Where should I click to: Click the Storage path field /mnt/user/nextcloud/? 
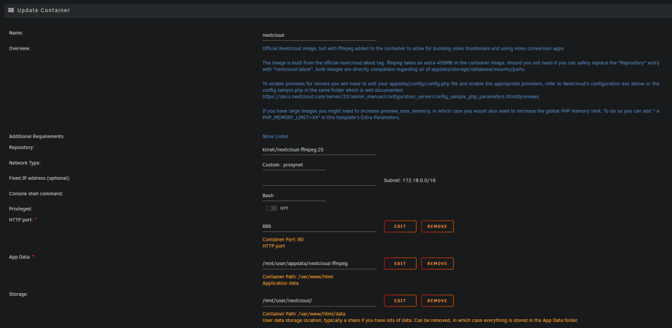(319, 300)
